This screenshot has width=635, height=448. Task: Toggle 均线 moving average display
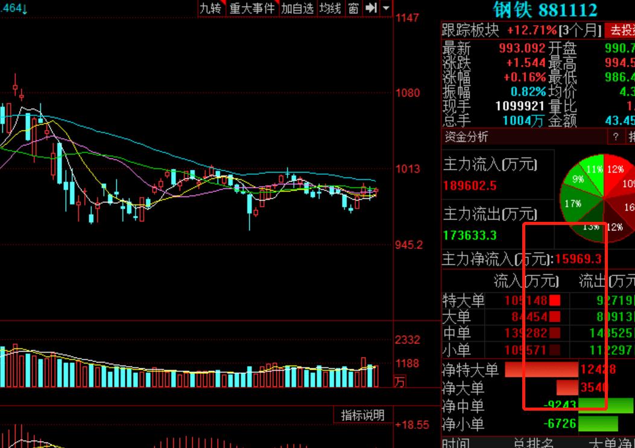(x=330, y=8)
